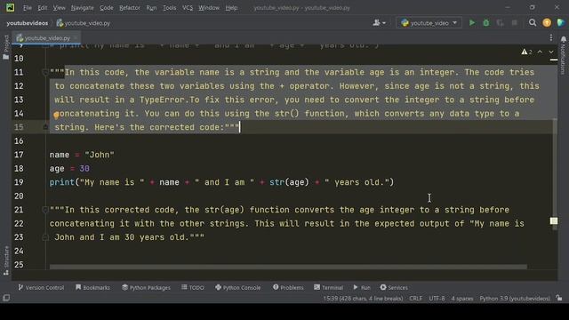Start debugging with the bug icon
569x320 pixels.
(x=486, y=23)
